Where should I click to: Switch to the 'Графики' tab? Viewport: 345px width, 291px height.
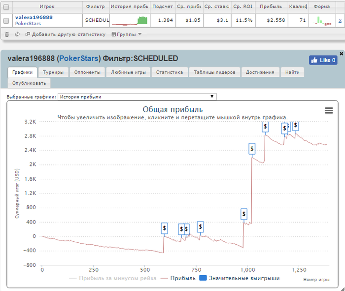pos(23,72)
